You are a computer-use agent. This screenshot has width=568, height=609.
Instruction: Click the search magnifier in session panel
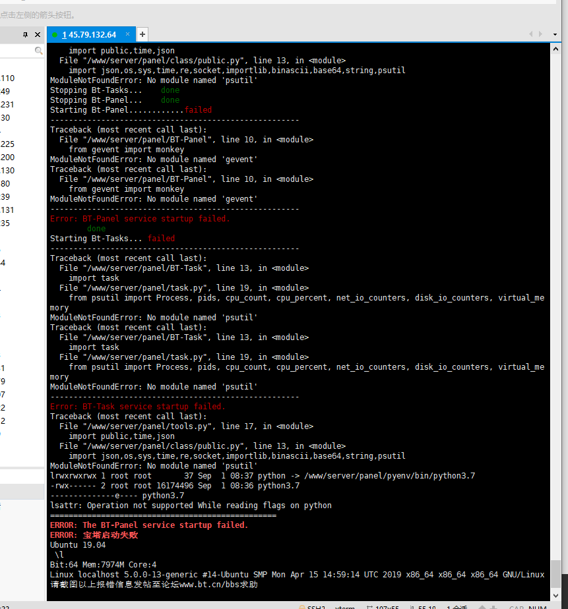click(38, 51)
